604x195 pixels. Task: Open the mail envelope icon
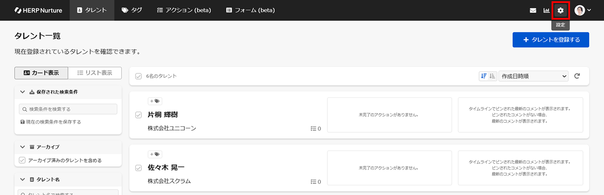pos(533,10)
